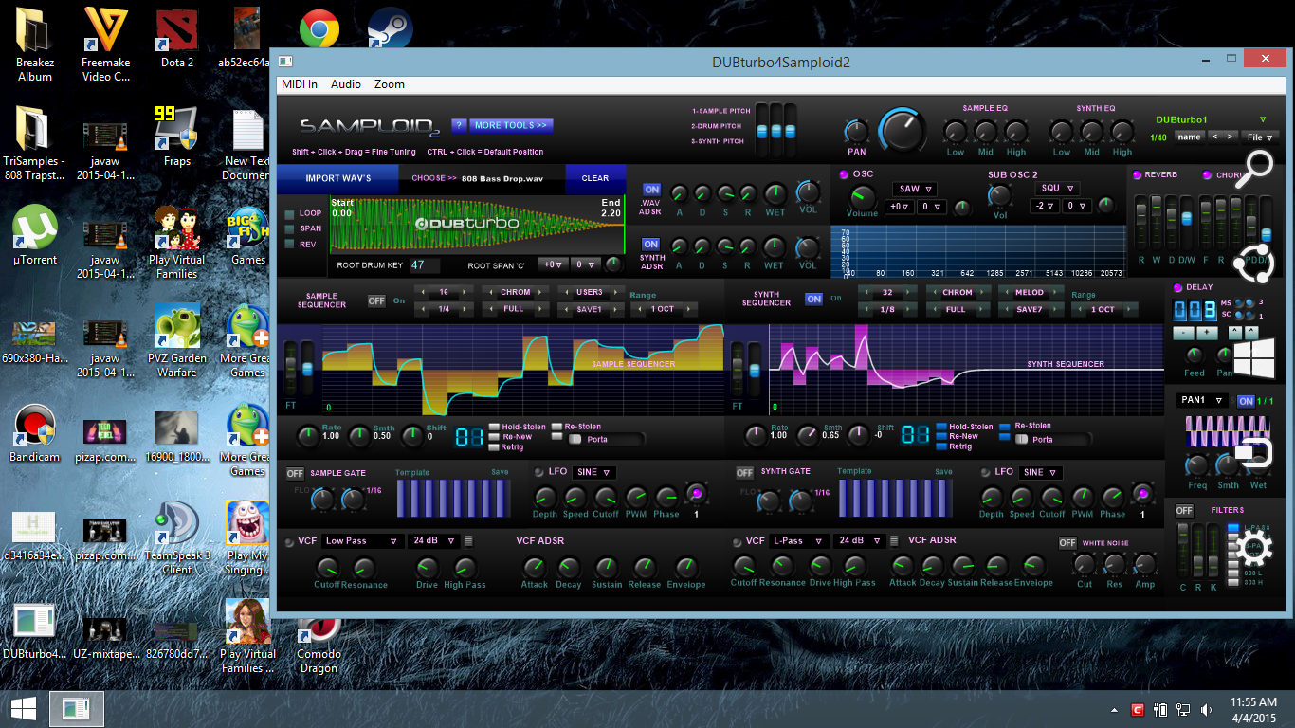1295x728 pixels.
Task: Enable the LOOP checkbox
Action: point(289,213)
